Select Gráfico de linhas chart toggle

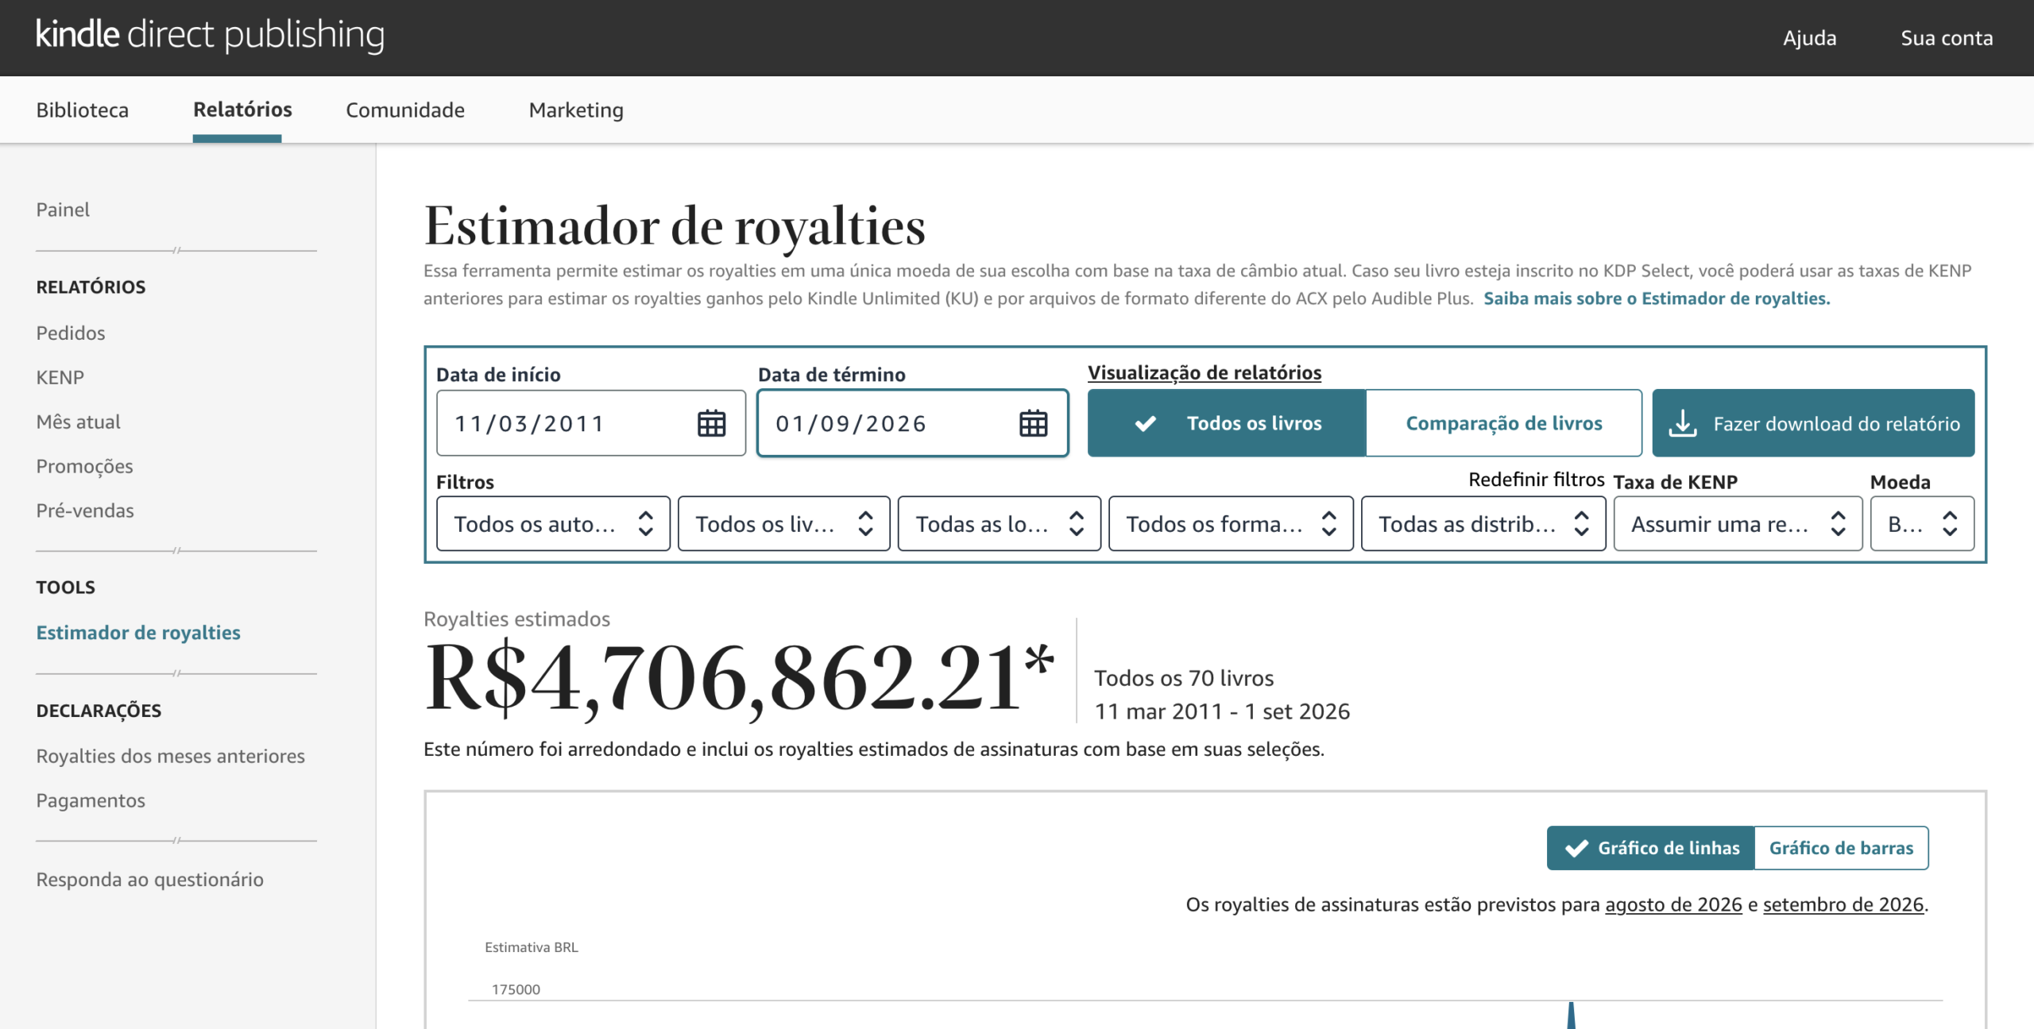(x=1651, y=848)
